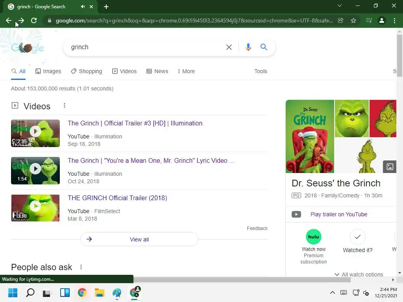Toggle the Watched it? checkmark
The image size is (403, 302).
click(x=357, y=237)
